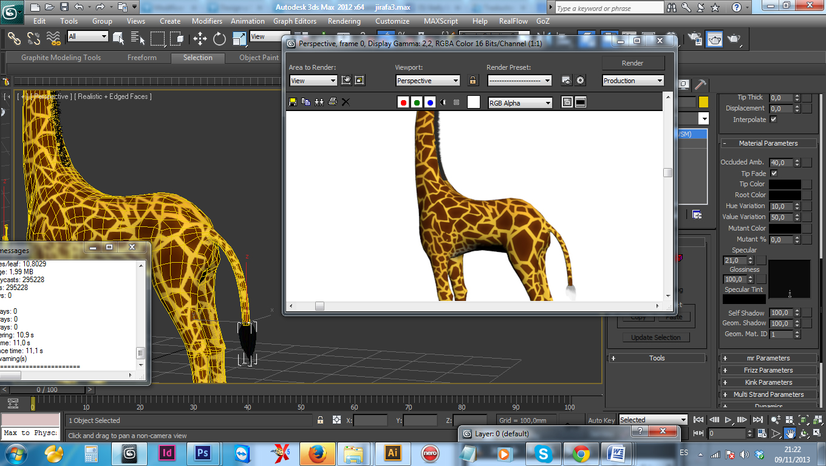Viewport: 826px width, 466px height.
Task: Select the Select and Move tool
Action: click(x=200, y=39)
